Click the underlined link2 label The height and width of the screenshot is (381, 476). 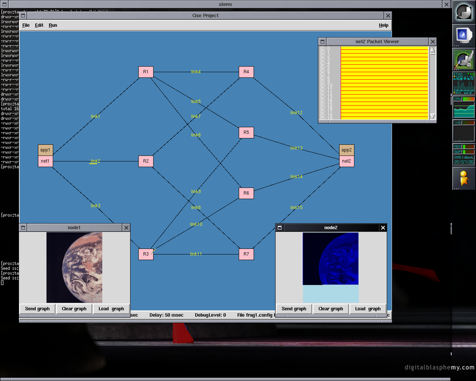(x=95, y=161)
